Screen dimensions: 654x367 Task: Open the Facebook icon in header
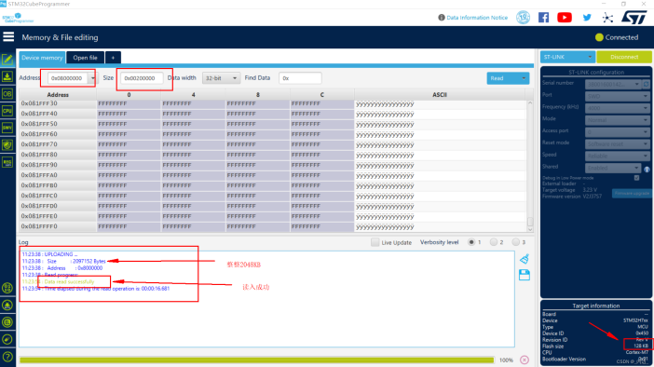543,18
